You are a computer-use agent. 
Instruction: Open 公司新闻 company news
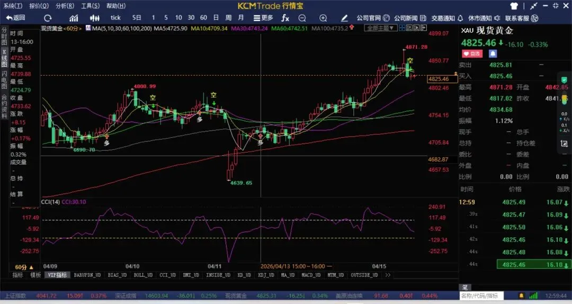tap(410, 18)
